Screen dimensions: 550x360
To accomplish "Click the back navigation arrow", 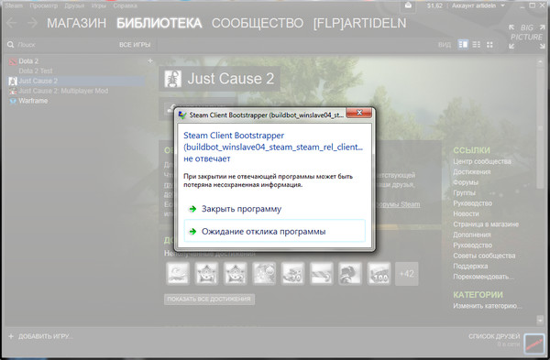I will [11, 23].
